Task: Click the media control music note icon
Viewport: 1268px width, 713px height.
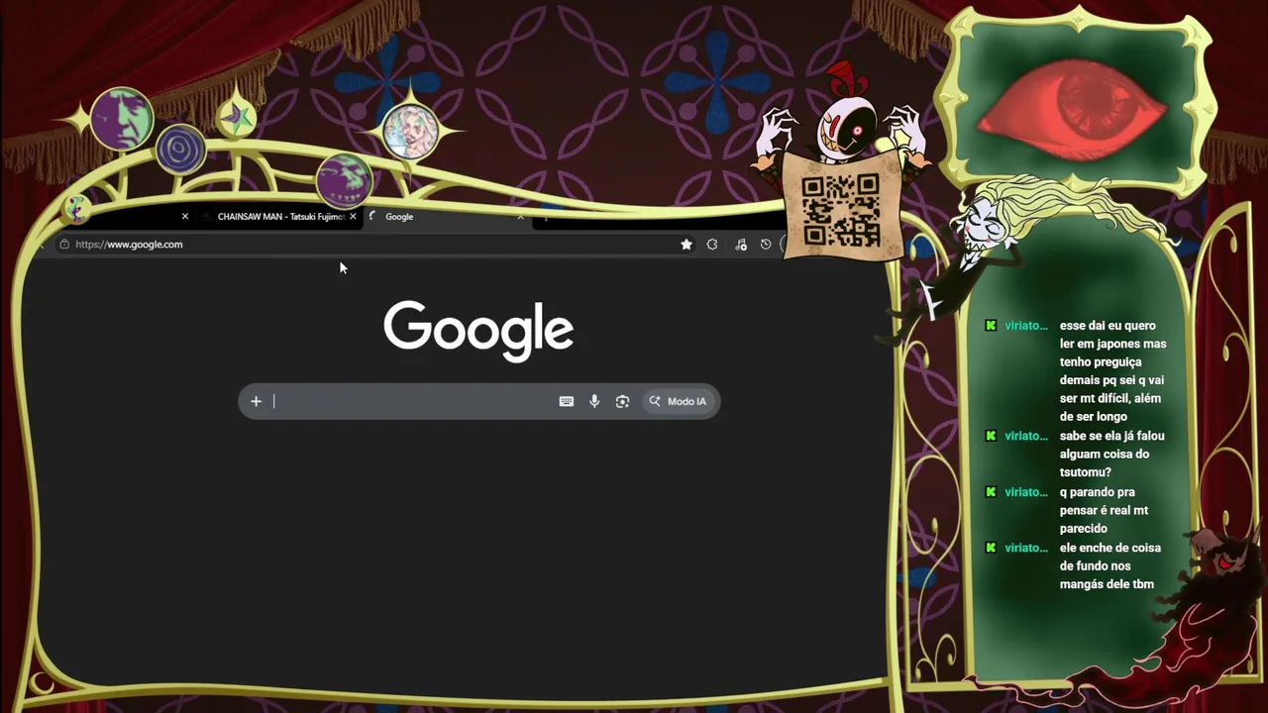Action: (740, 245)
